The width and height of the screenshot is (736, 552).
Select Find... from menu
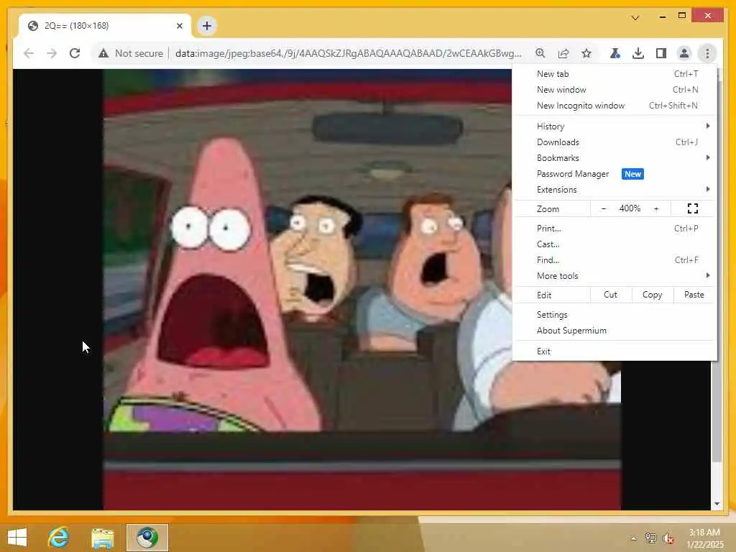click(615, 260)
